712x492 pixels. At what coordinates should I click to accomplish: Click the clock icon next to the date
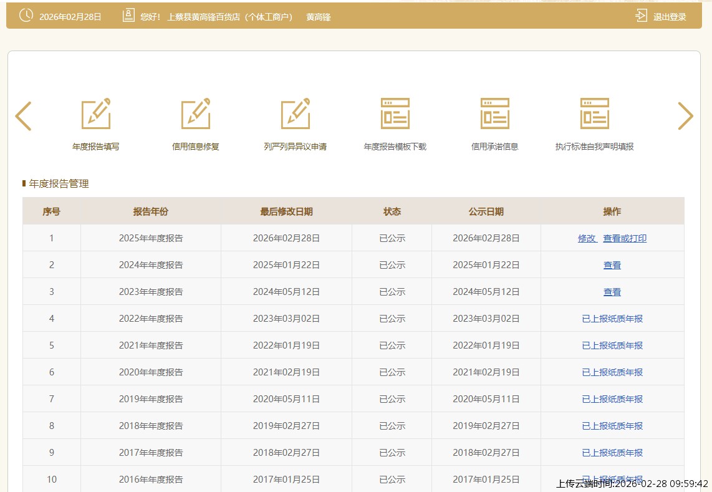(x=26, y=16)
